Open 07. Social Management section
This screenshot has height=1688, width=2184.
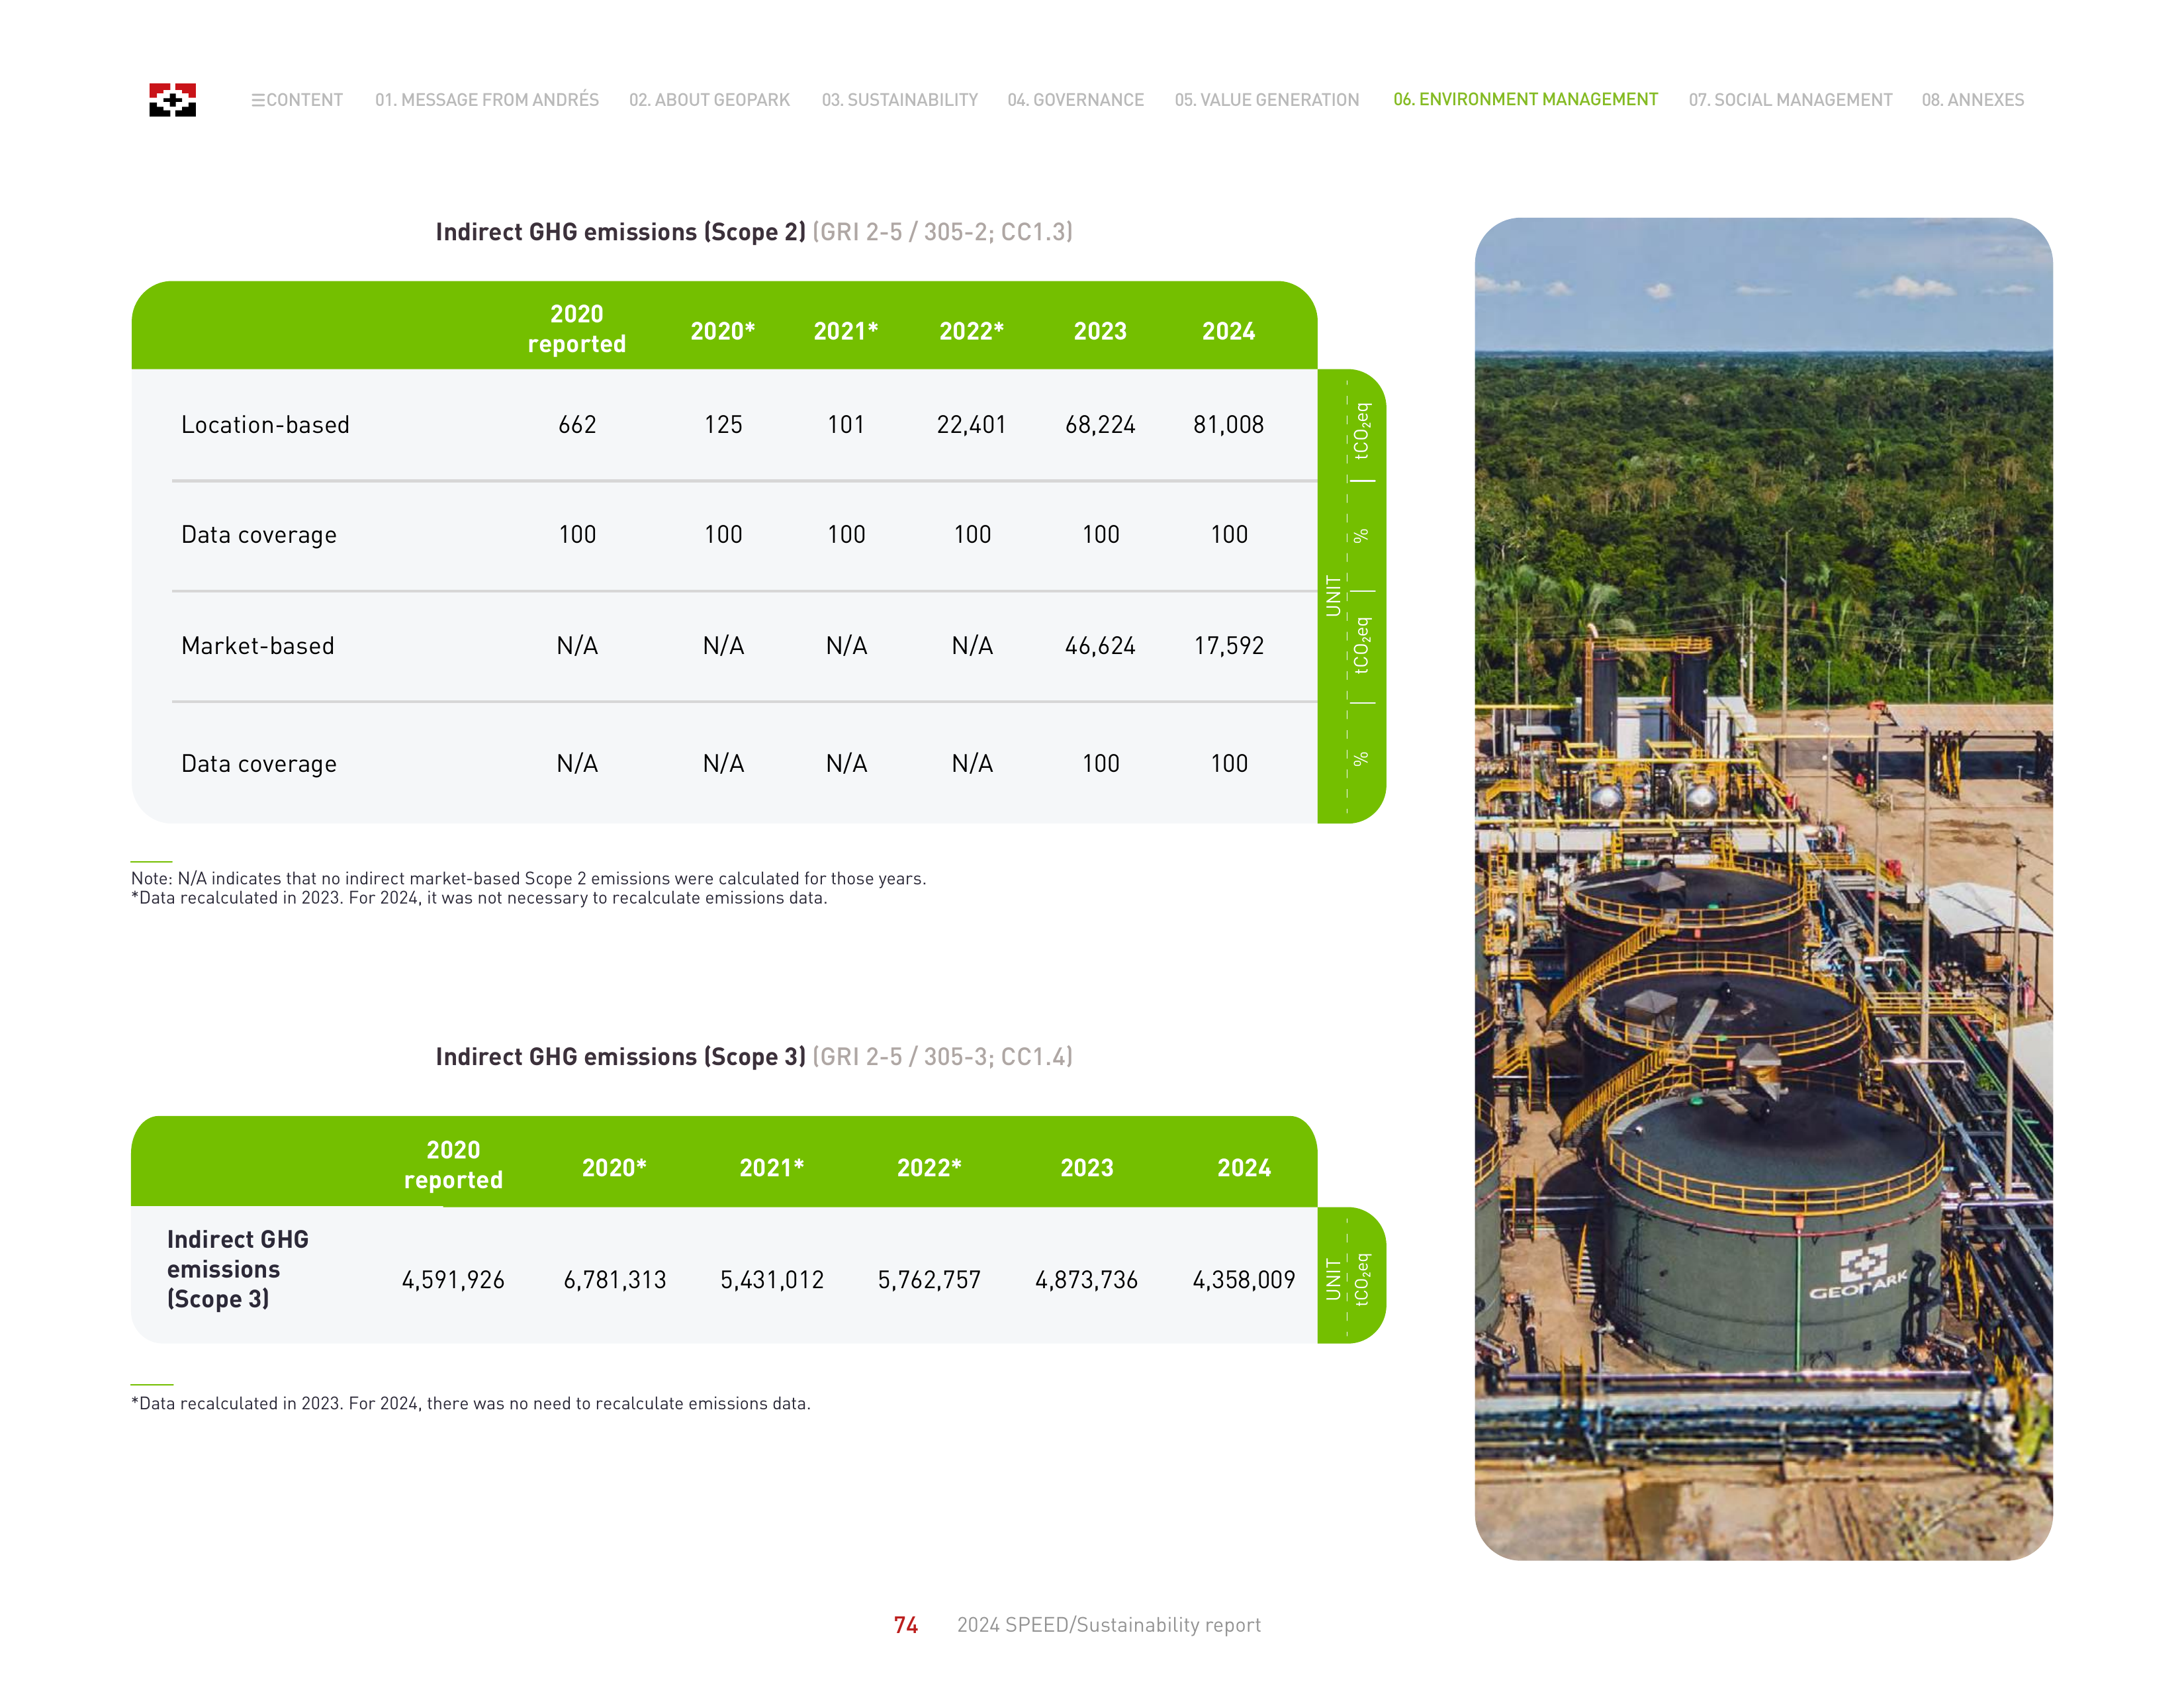tap(1790, 100)
